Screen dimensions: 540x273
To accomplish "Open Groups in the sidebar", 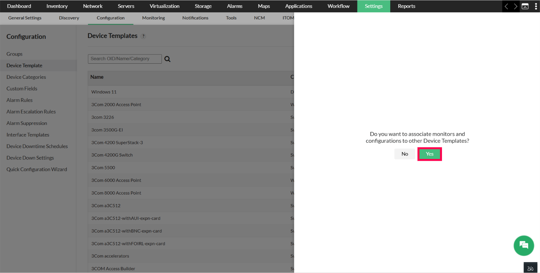I will click(x=14, y=54).
